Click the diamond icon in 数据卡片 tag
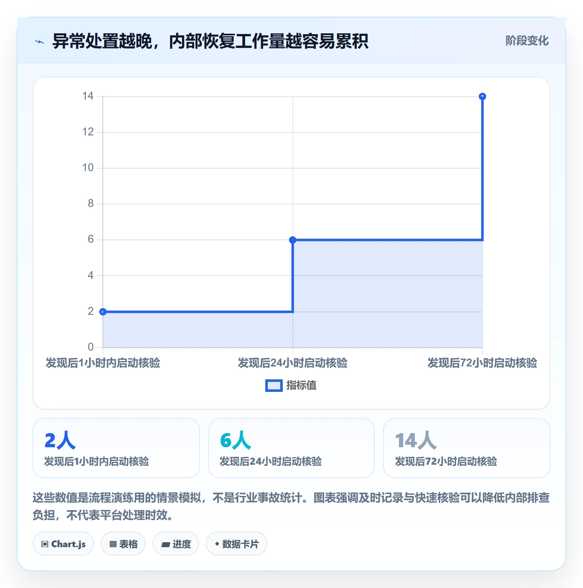Image resolution: width=583 pixels, height=588 pixels. 217,544
